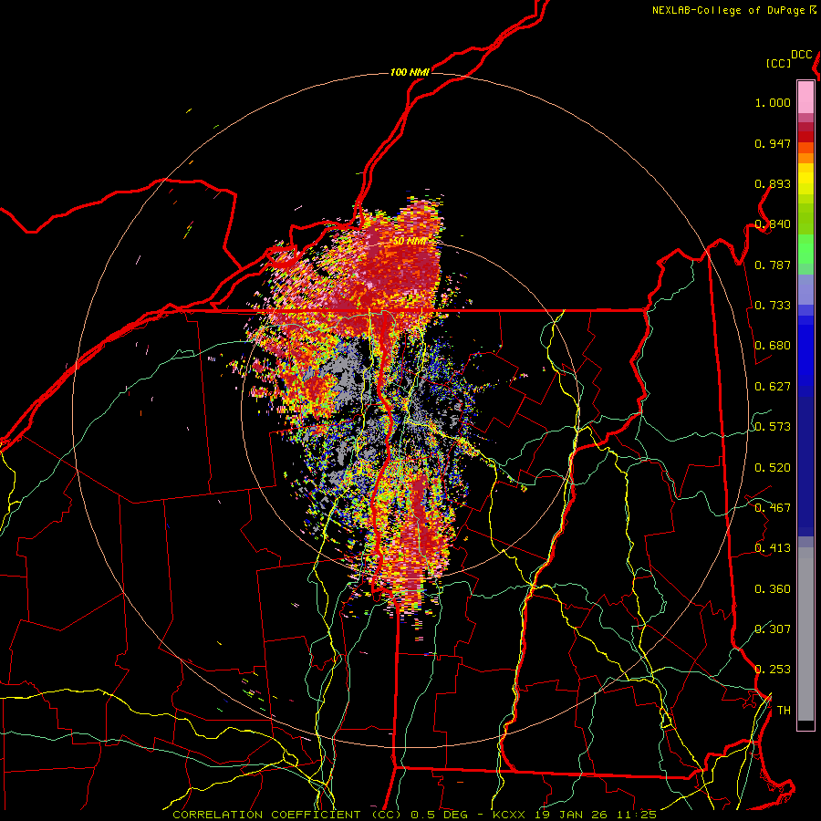Image resolution: width=821 pixels, height=821 pixels.
Task: Click the [CC] unit label
Action: click(x=779, y=63)
